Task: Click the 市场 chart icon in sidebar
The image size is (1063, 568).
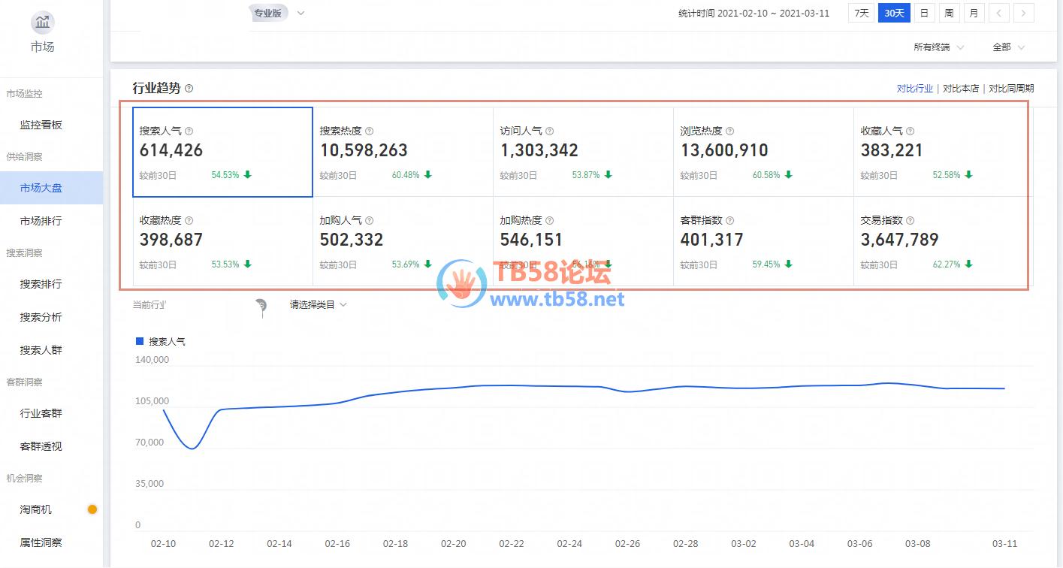Action: click(43, 23)
